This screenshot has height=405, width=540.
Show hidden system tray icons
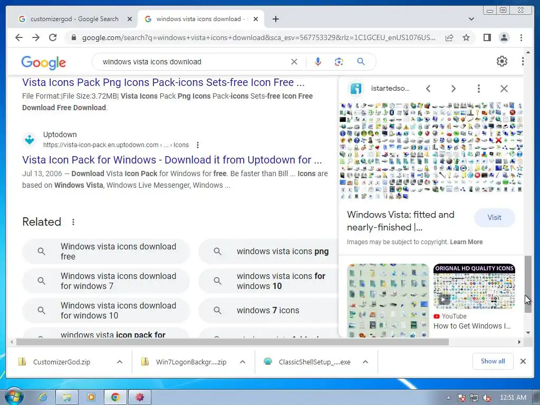(448, 398)
